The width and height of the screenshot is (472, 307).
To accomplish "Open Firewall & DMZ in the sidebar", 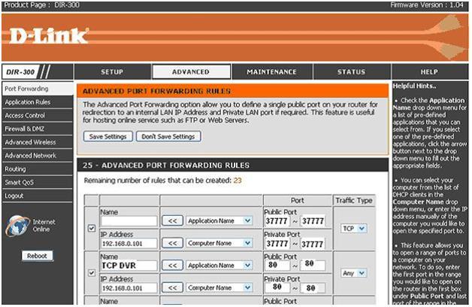I will [x=38, y=129].
